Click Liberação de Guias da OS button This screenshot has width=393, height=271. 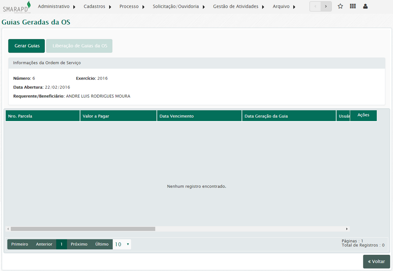coord(79,46)
